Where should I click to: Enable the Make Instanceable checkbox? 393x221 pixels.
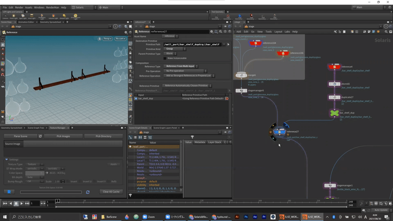[x=165, y=58]
